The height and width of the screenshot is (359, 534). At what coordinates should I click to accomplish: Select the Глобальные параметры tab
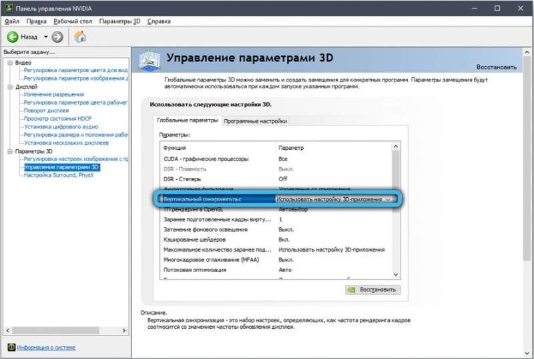pos(188,120)
